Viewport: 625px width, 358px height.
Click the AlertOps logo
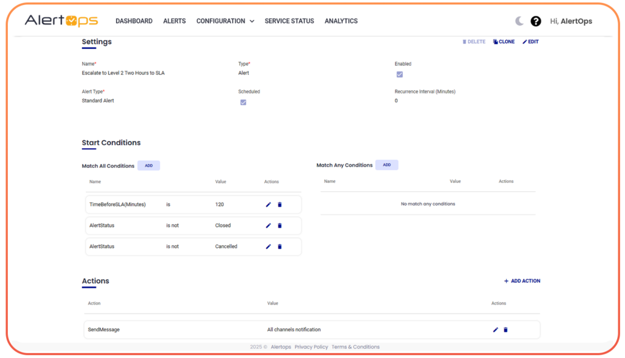point(61,20)
